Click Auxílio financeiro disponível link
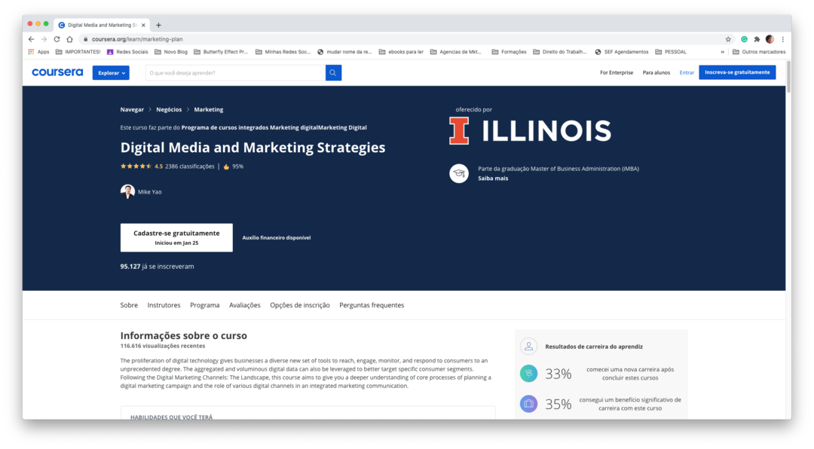The height and width of the screenshot is (449, 814). [x=277, y=238]
